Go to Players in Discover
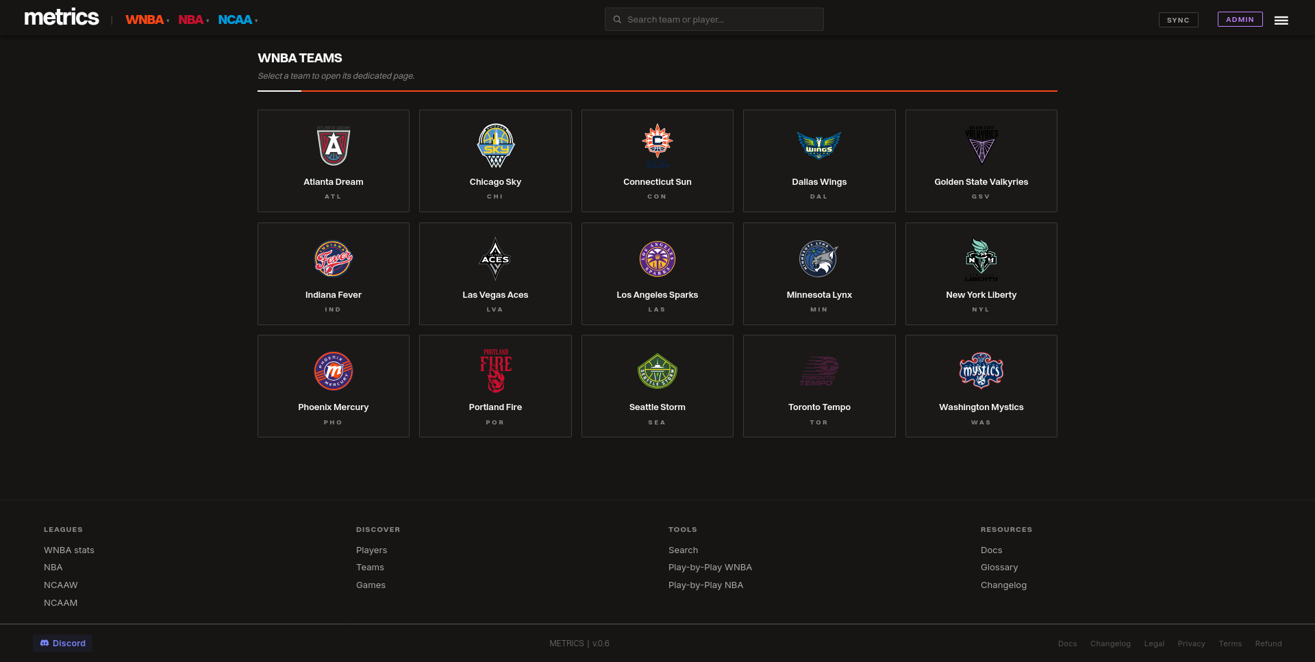 tap(372, 550)
